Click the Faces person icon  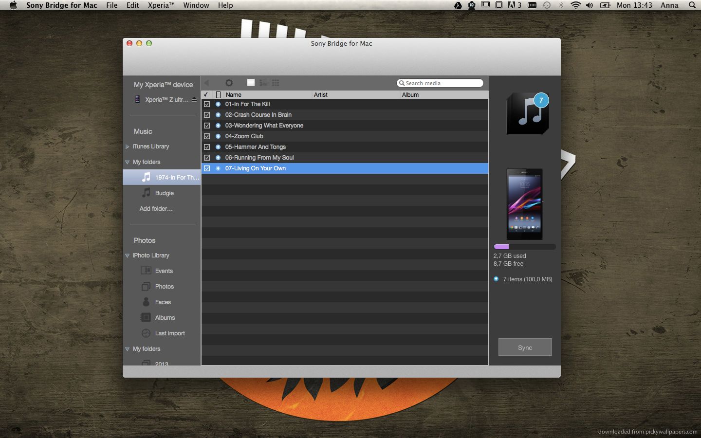[146, 302]
